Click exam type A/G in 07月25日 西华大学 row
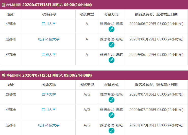 (x=87, y=94)
